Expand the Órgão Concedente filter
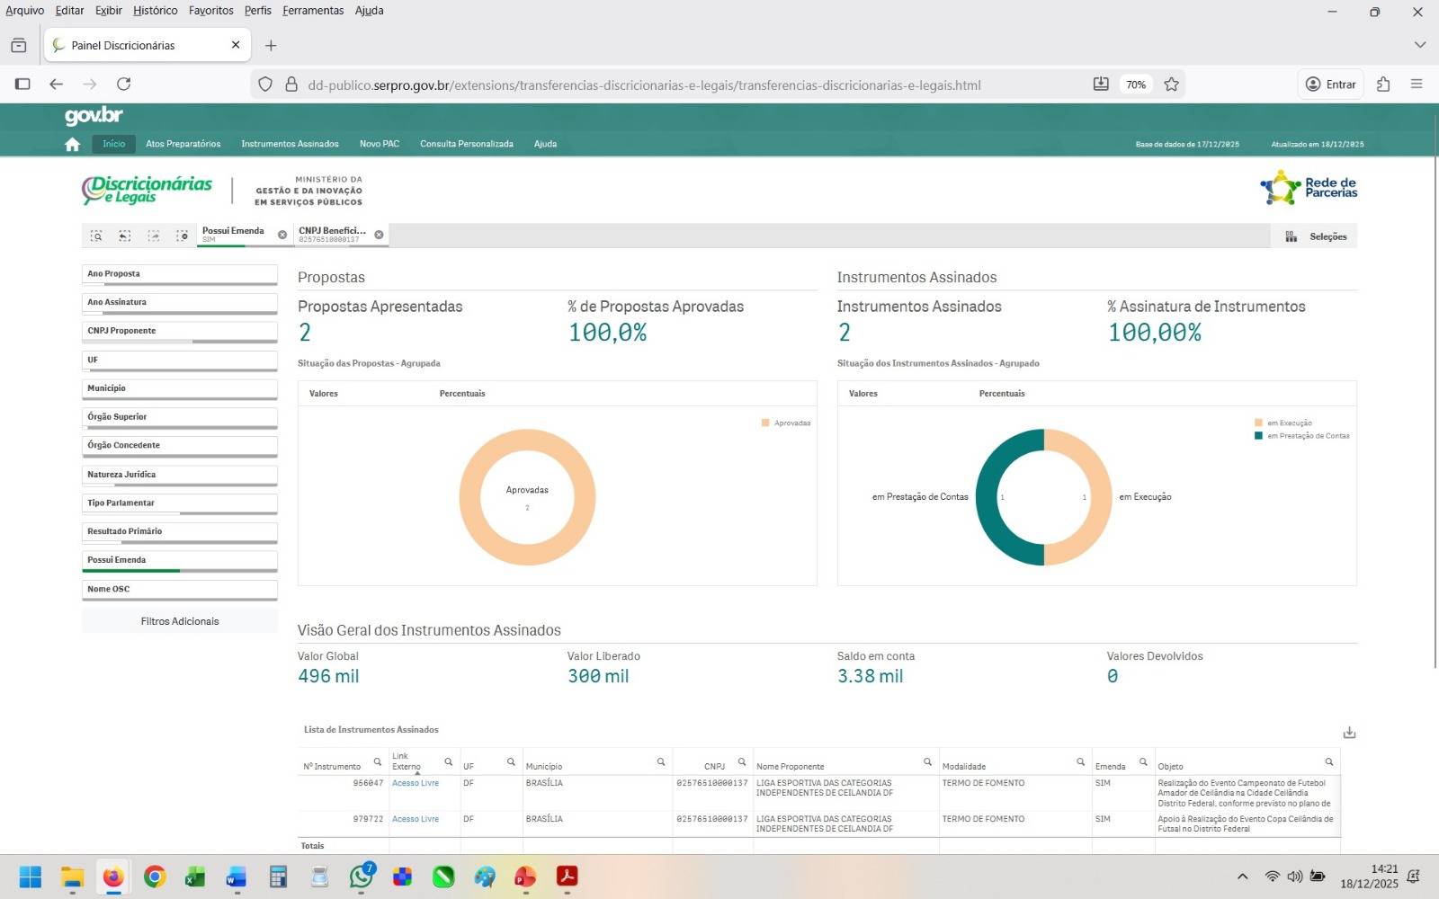The height and width of the screenshot is (899, 1439). (x=179, y=446)
